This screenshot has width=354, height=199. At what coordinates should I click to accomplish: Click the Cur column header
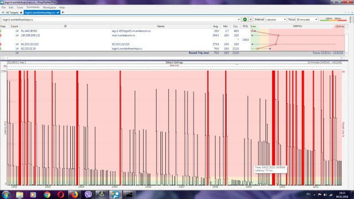235,27
